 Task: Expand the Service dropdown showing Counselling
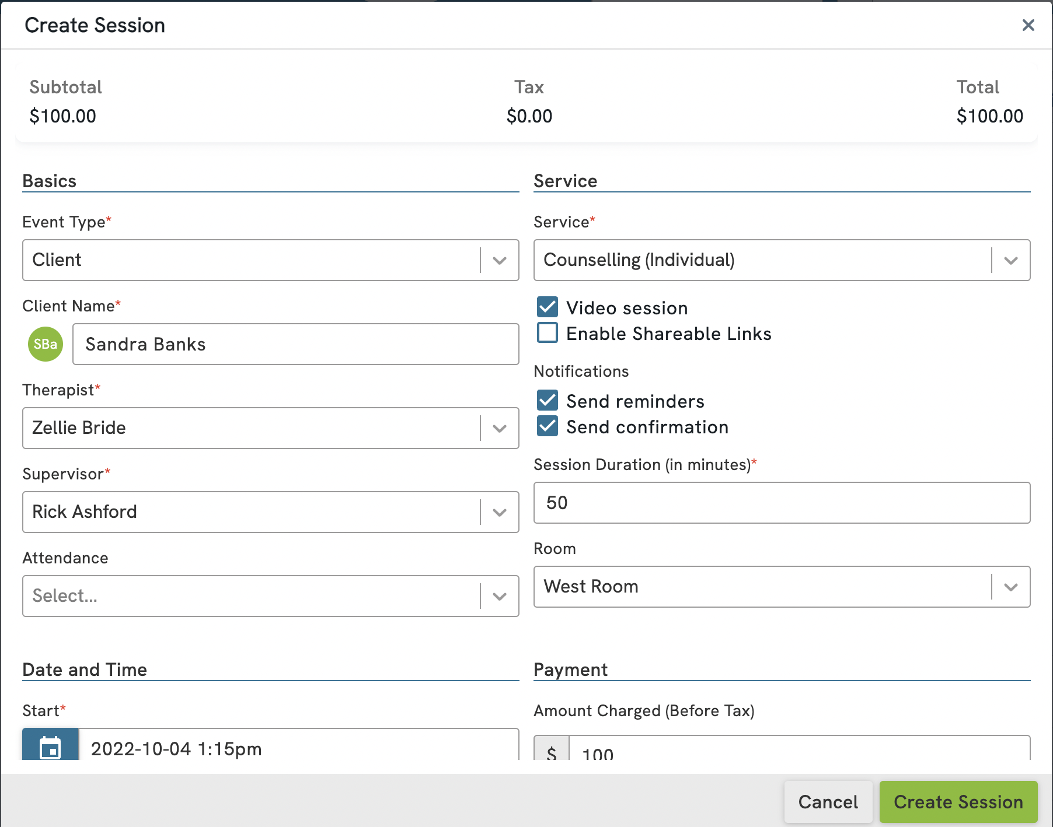1011,261
